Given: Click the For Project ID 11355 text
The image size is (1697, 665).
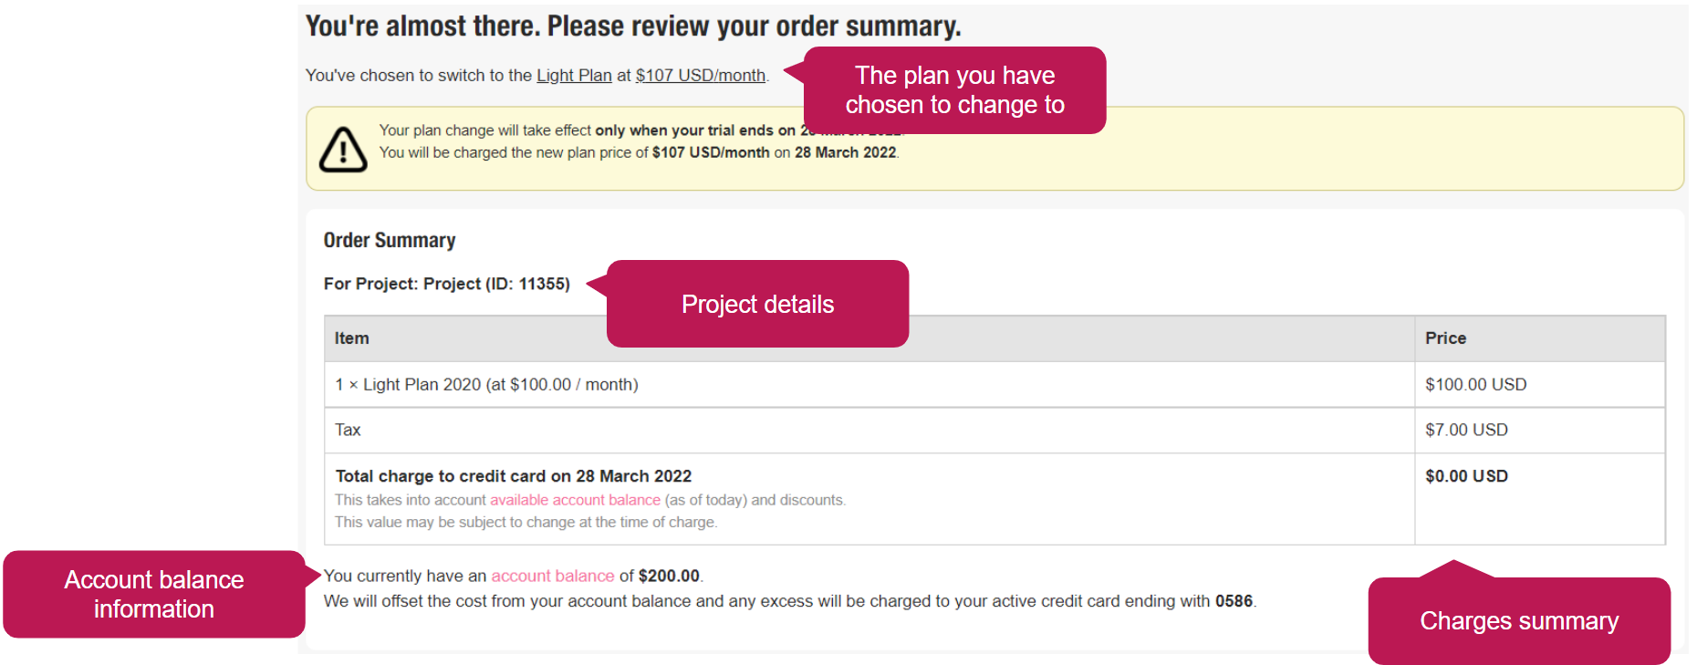Looking at the screenshot, I should click(447, 284).
